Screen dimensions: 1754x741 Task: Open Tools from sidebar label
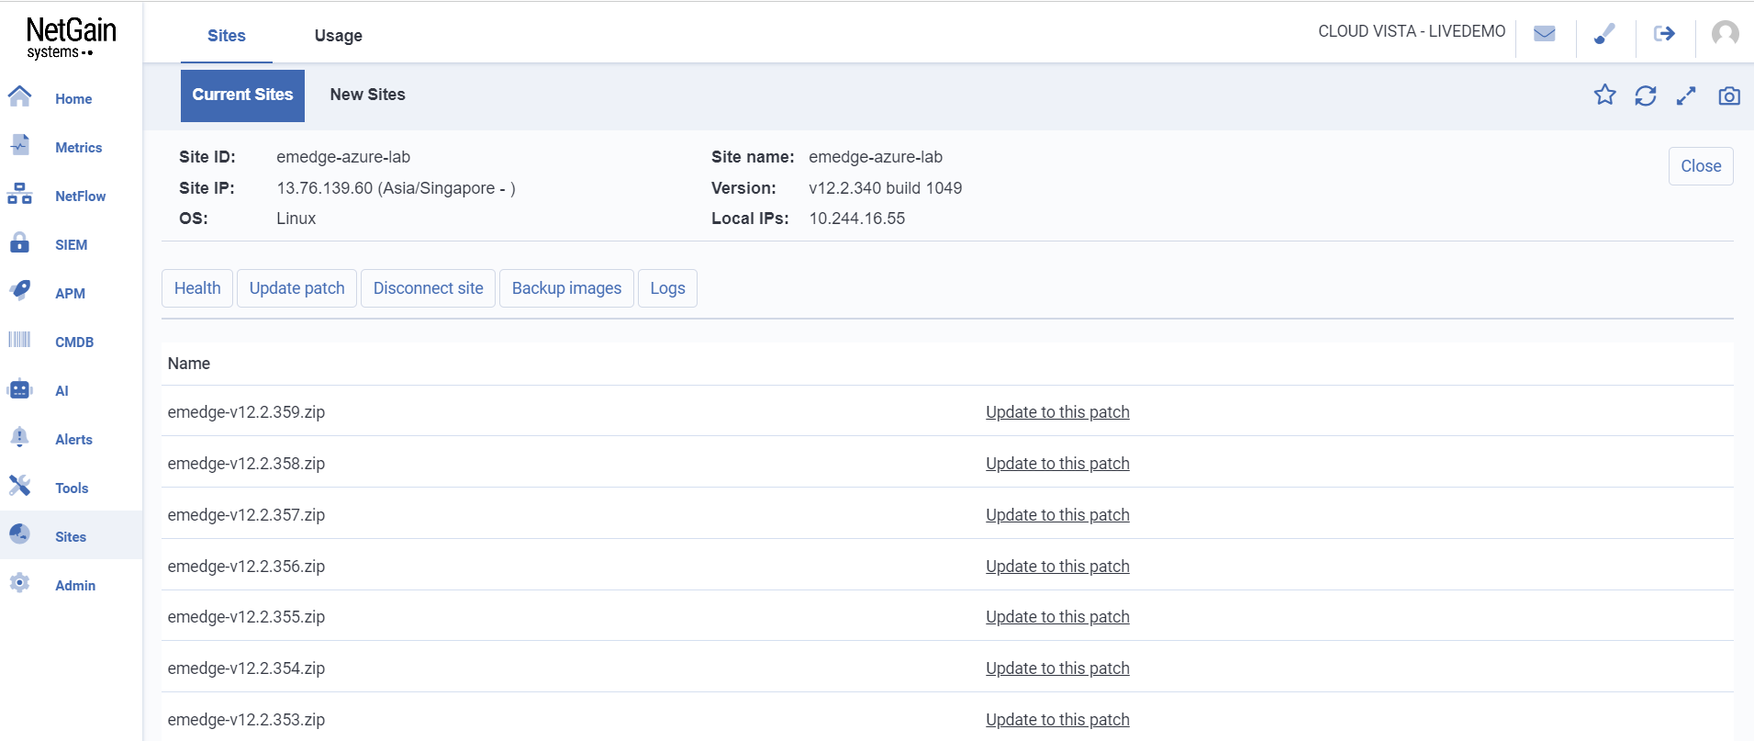tap(72, 488)
